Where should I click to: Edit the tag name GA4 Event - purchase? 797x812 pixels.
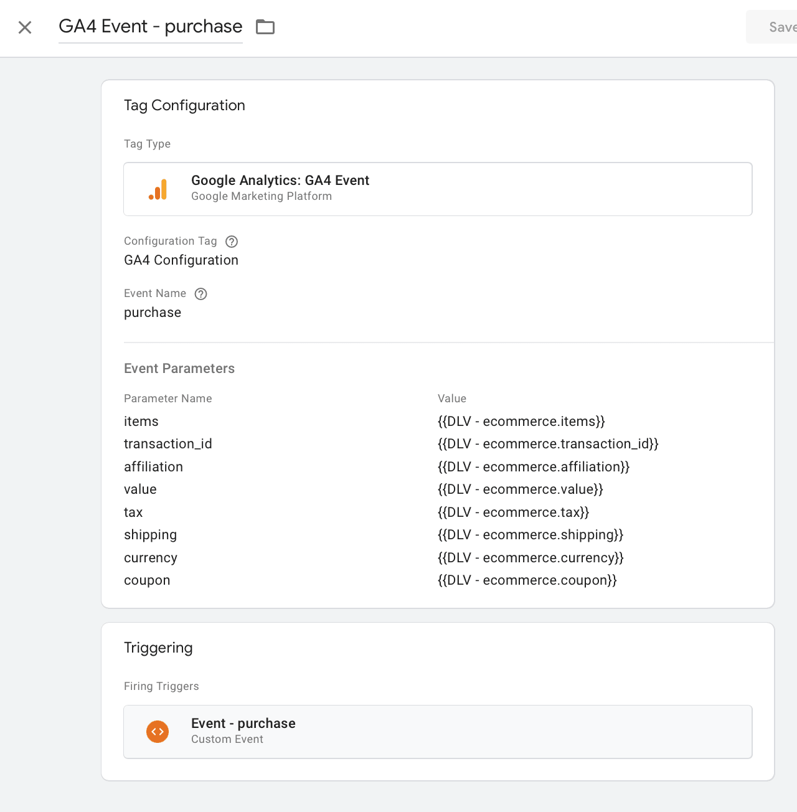pos(151,27)
